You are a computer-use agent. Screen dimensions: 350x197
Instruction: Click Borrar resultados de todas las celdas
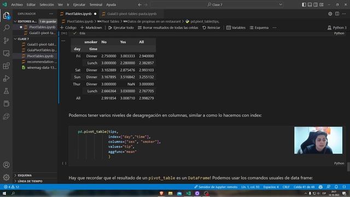168,28
